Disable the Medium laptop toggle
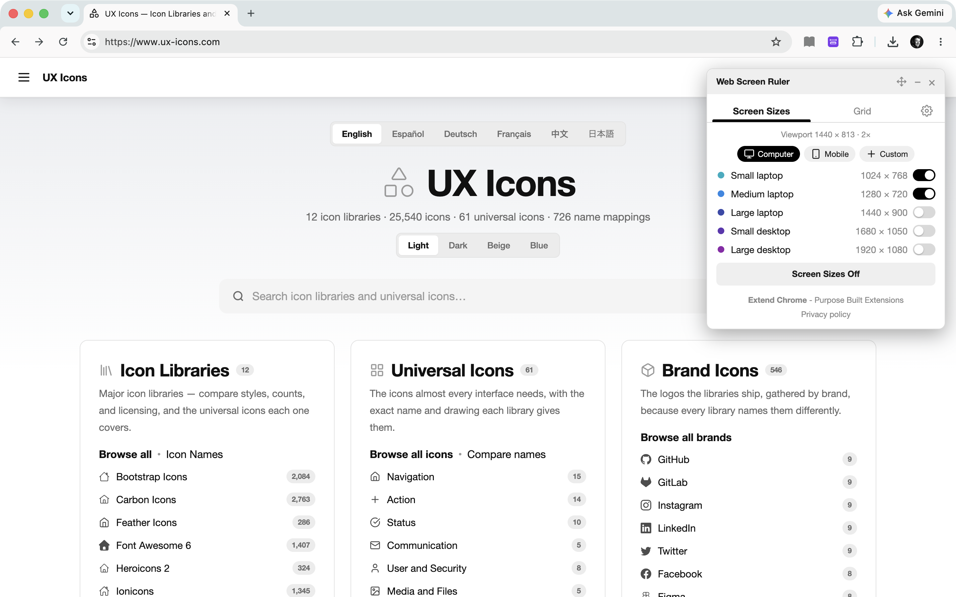 [923, 194]
